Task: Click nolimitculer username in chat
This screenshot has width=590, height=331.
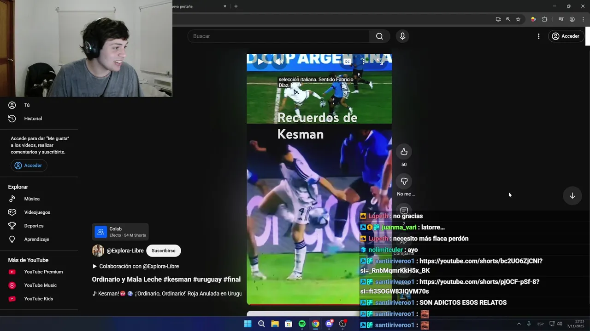Action: [385, 250]
